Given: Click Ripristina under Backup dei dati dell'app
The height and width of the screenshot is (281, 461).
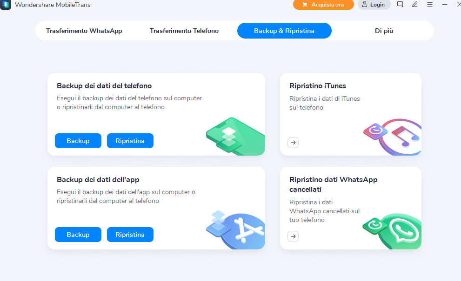Looking at the screenshot, I should point(130,235).
